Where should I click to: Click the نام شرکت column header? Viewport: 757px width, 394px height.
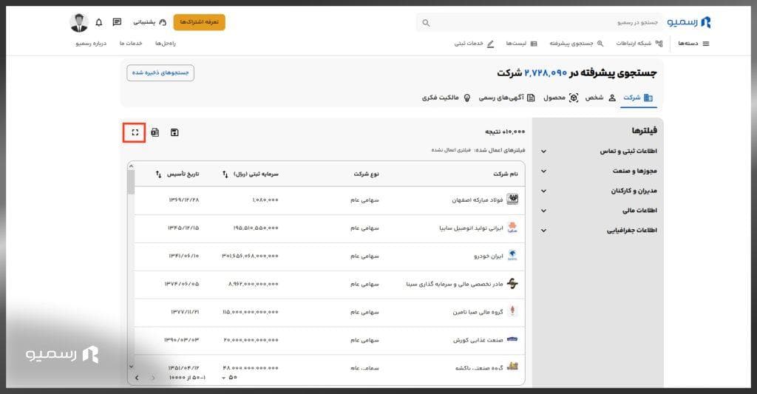click(x=506, y=174)
